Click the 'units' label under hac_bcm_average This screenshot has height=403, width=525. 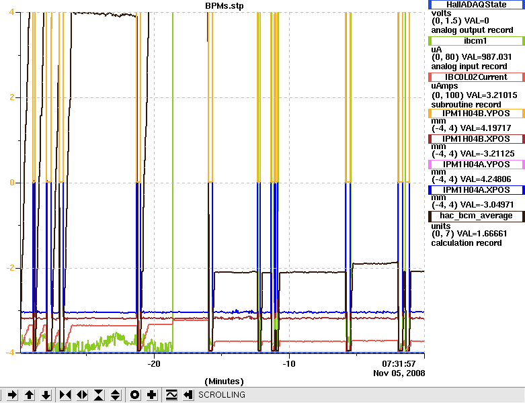tap(441, 226)
